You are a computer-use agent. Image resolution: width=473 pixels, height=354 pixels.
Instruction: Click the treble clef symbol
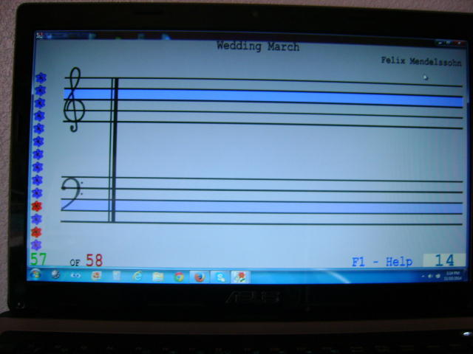coord(74,100)
